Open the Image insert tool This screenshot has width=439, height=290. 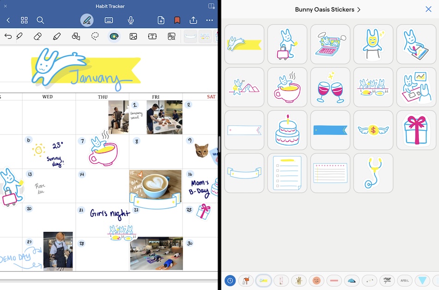[x=133, y=36]
